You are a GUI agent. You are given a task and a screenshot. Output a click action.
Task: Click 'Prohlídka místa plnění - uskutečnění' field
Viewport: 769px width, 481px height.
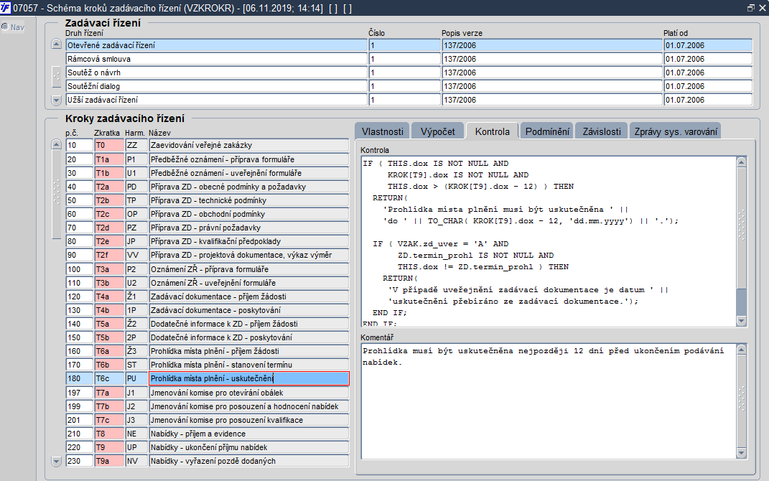pos(249,378)
